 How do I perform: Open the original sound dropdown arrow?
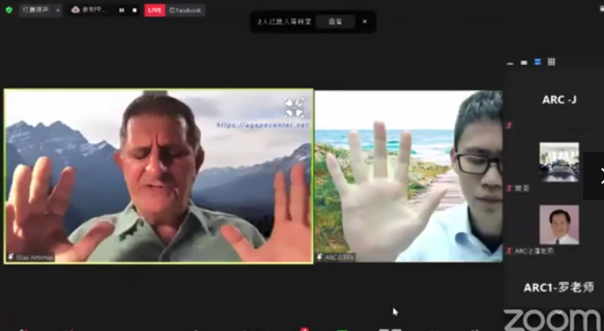[58, 10]
